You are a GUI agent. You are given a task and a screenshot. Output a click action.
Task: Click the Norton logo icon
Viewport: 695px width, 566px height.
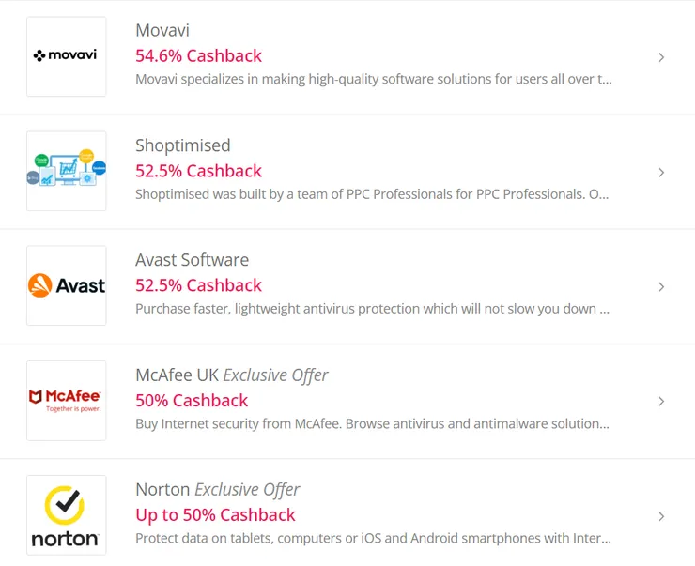tap(66, 515)
